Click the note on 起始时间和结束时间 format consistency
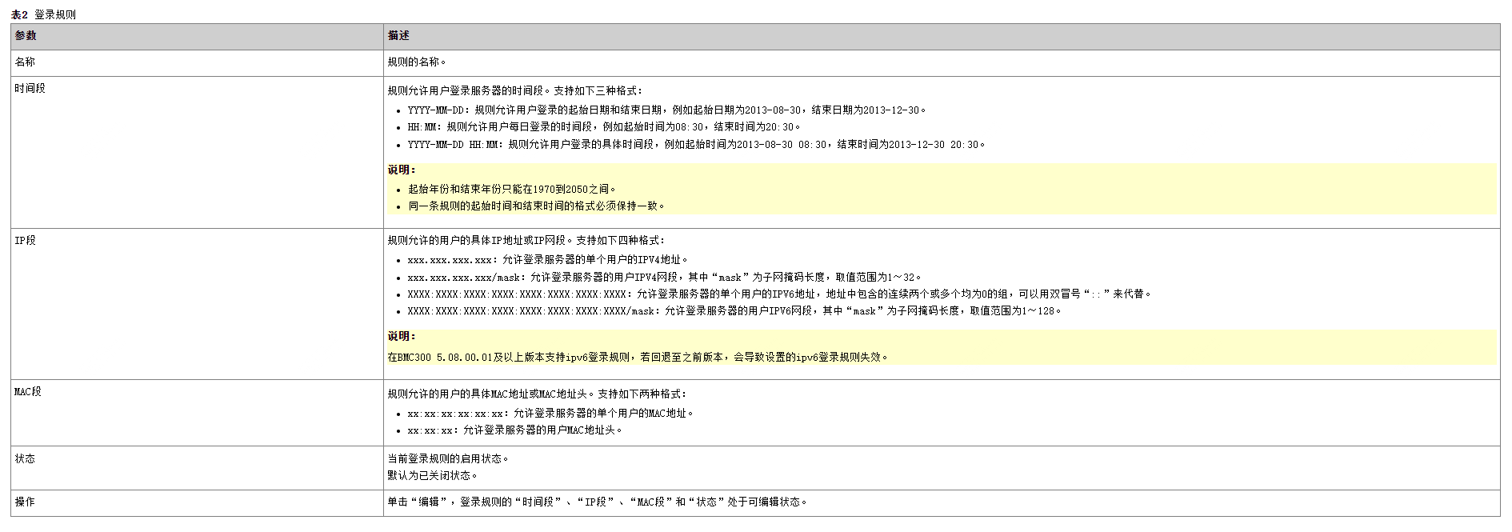Viewport: 1512px width, 532px height. point(536,206)
